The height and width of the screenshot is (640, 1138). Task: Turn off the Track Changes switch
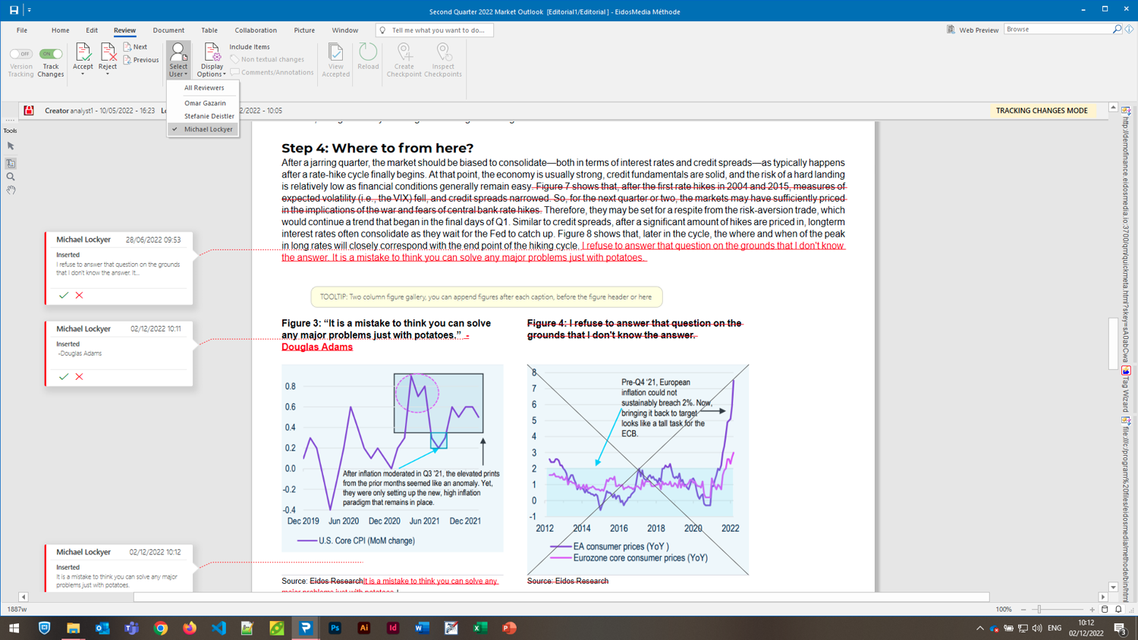point(51,54)
